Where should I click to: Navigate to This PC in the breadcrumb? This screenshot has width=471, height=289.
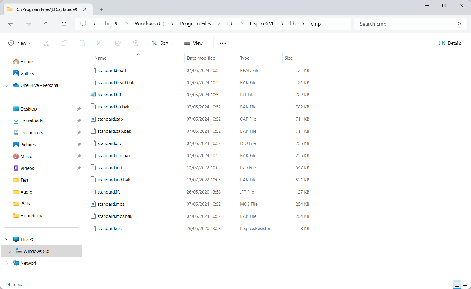tap(111, 24)
